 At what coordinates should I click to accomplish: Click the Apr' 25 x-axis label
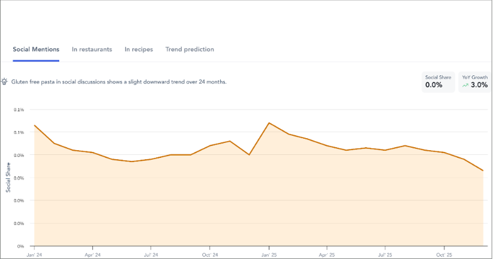coord(327,254)
